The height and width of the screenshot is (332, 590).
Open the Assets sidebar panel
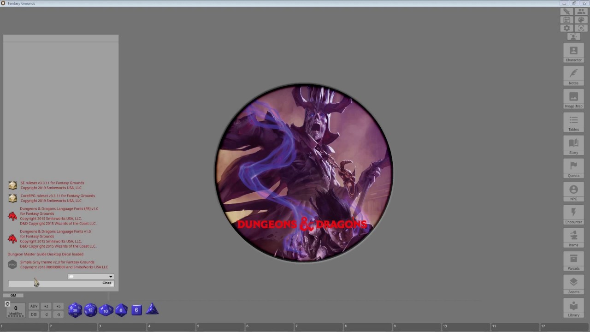tap(573, 284)
